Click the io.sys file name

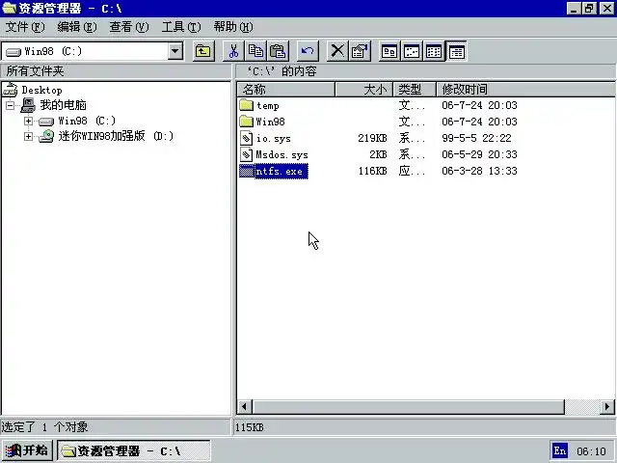(274, 138)
